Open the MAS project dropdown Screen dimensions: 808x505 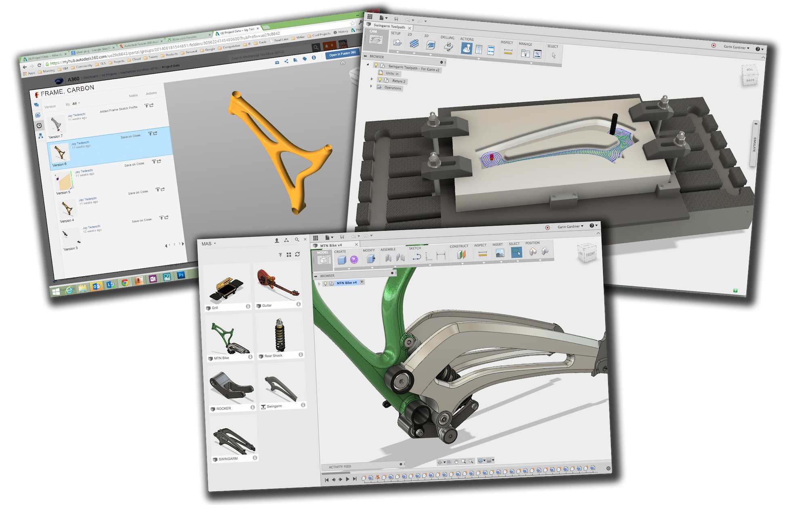pos(209,244)
